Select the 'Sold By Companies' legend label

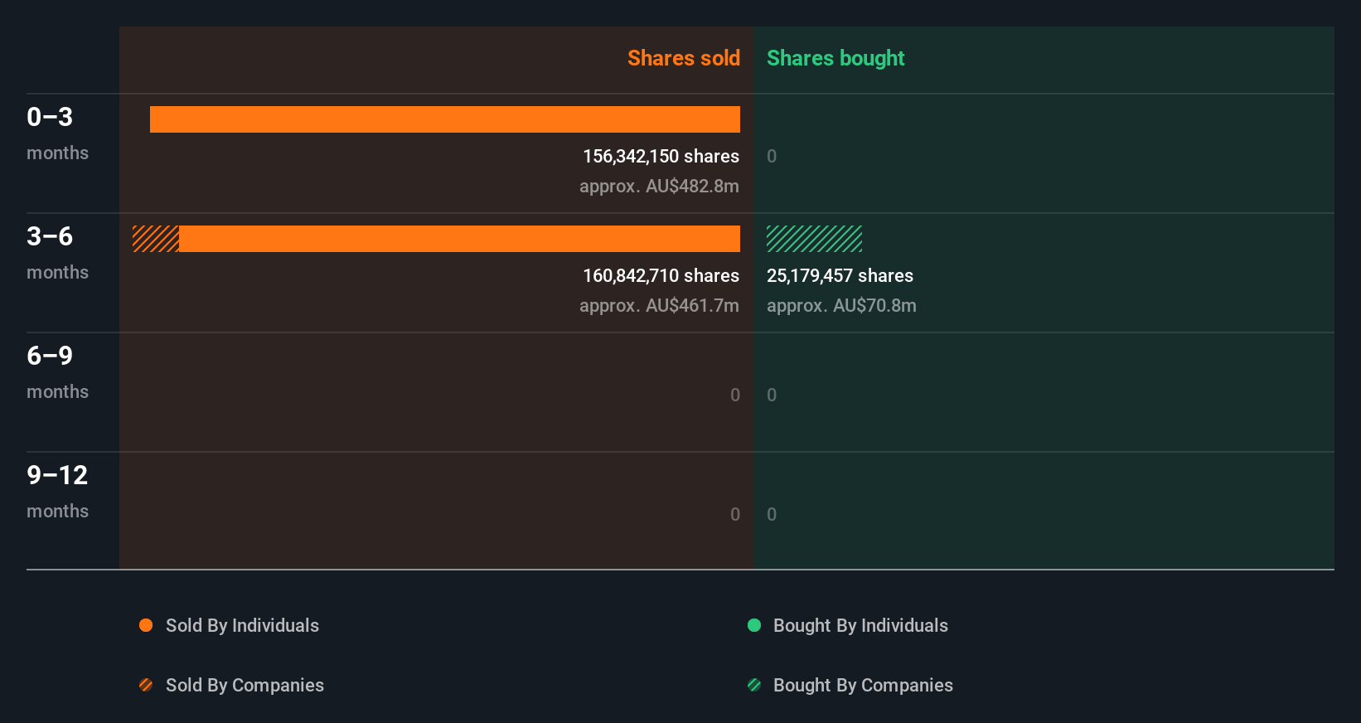[245, 686]
